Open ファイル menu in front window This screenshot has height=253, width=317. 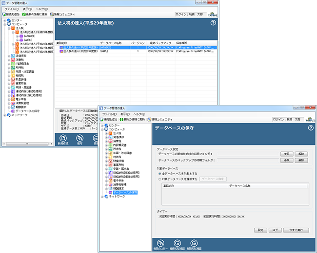point(109,114)
